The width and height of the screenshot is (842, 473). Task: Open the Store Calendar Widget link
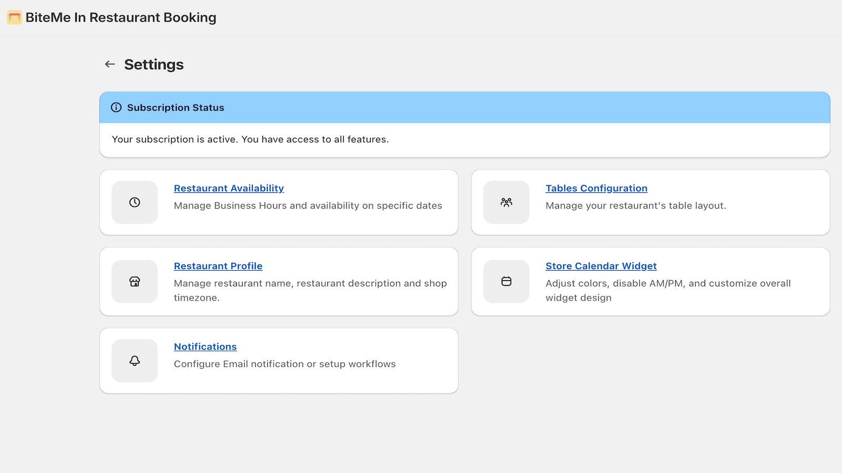[601, 266]
